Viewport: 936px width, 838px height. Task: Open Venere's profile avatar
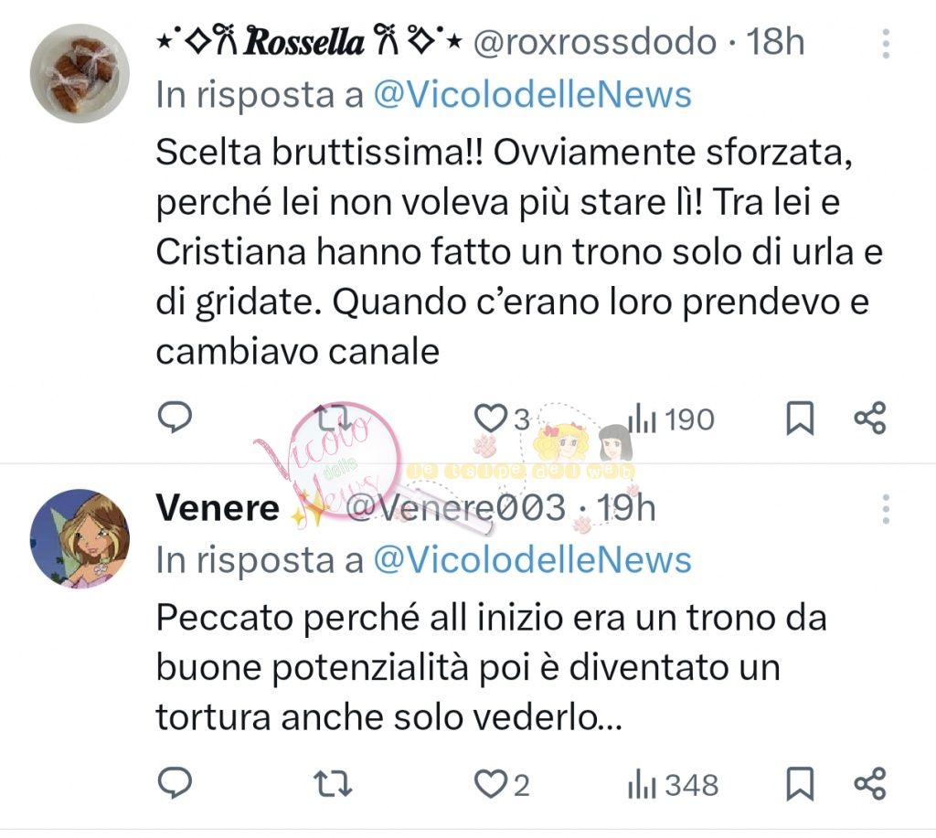(x=80, y=539)
